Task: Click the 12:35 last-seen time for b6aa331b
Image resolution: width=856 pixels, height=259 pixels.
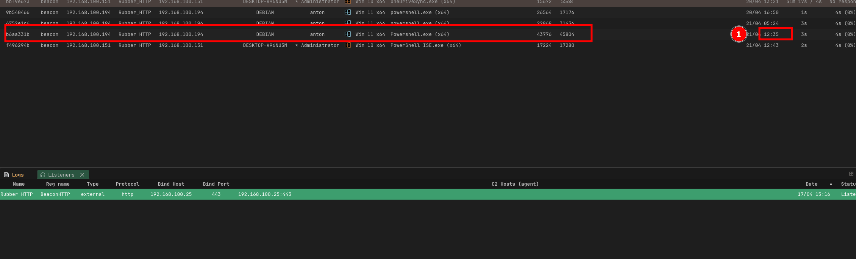Action: (x=771, y=34)
